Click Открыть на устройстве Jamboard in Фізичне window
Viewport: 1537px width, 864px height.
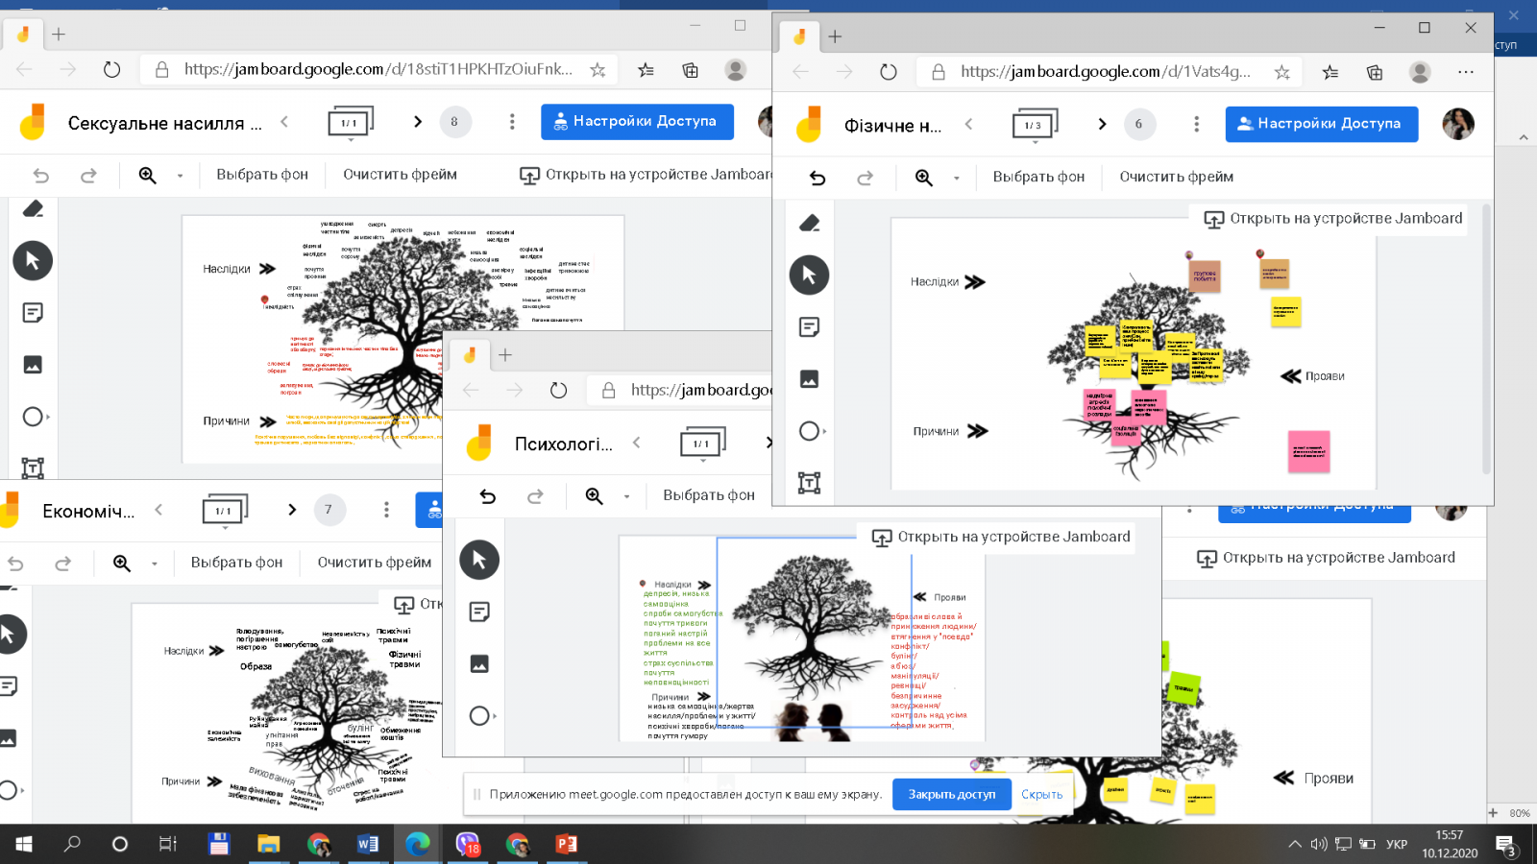[1332, 219]
